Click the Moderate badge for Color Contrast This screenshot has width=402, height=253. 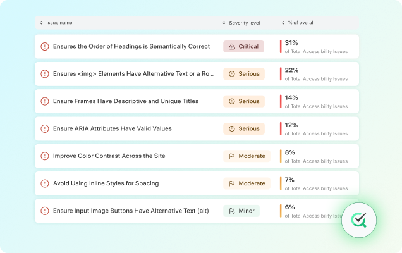[247, 156]
